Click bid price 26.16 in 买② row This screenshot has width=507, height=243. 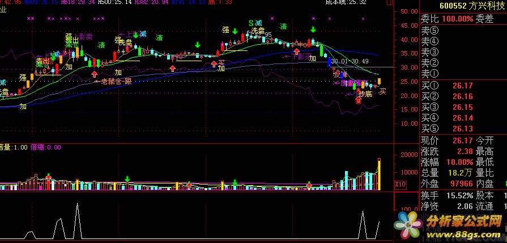[463, 97]
